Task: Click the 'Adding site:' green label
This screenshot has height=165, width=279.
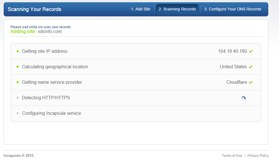Action: click(23, 32)
